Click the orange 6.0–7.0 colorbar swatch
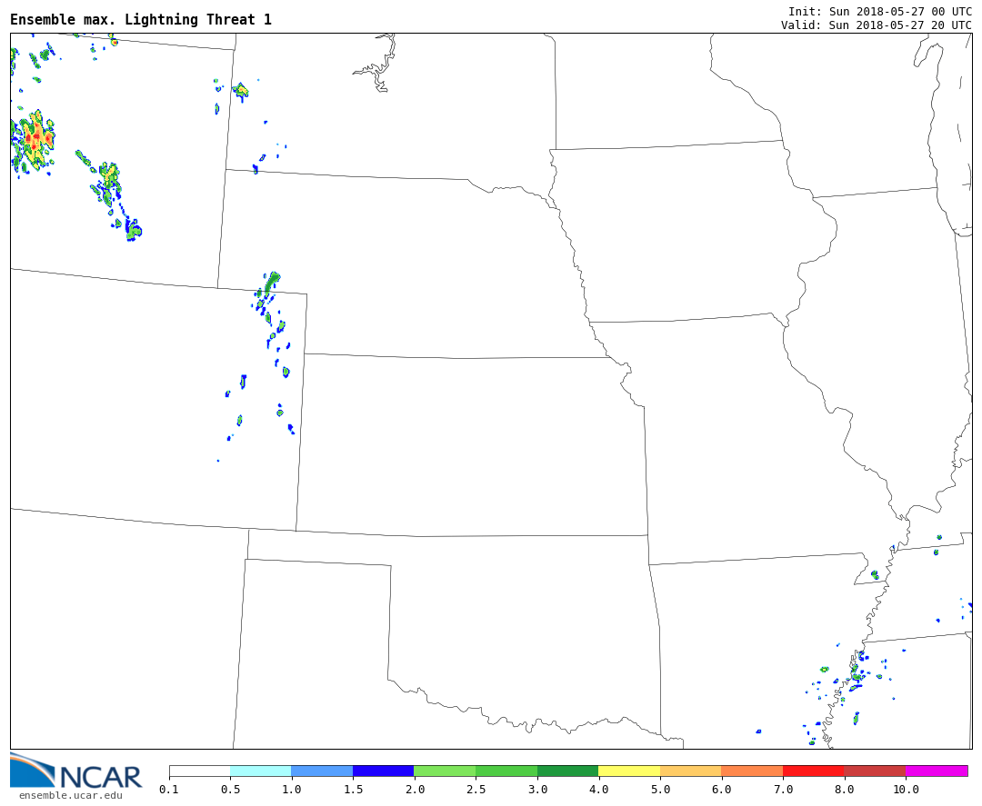This screenshot has width=982, height=806. tap(752, 771)
